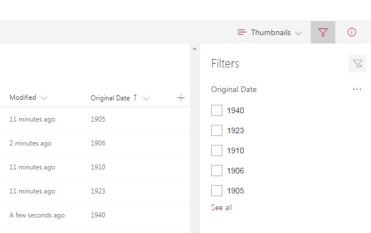This screenshot has height=233, width=371.
Task: Open the See all link
Action: pyautogui.click(x=222, y=208)
